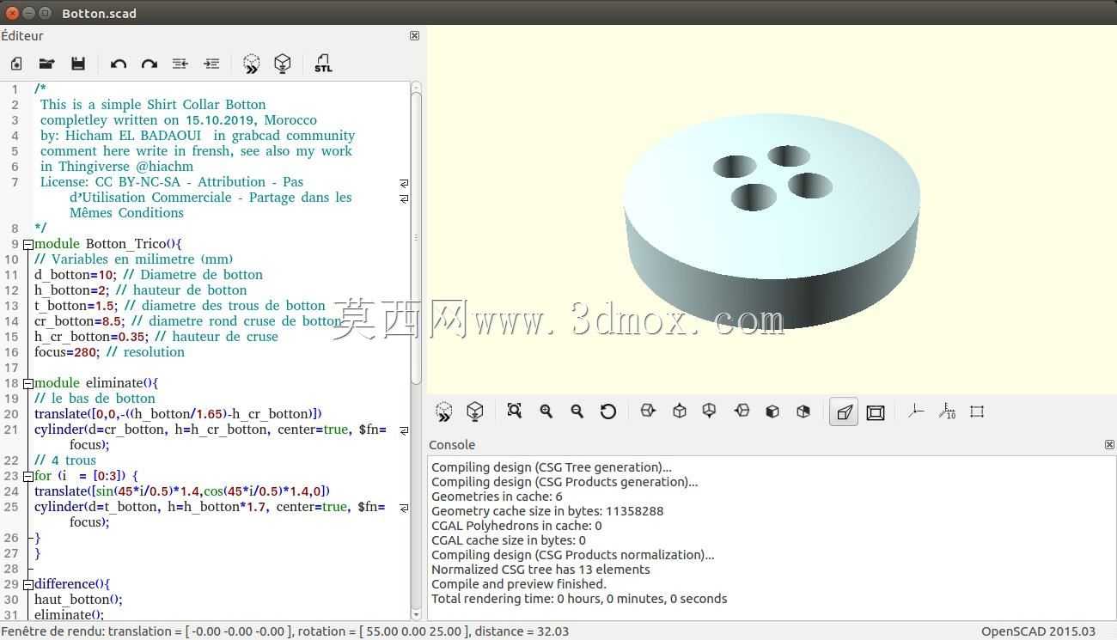Click 'Geometries in cache: 6' console line
Screen dimensions: 1117x640
point(497,497)
